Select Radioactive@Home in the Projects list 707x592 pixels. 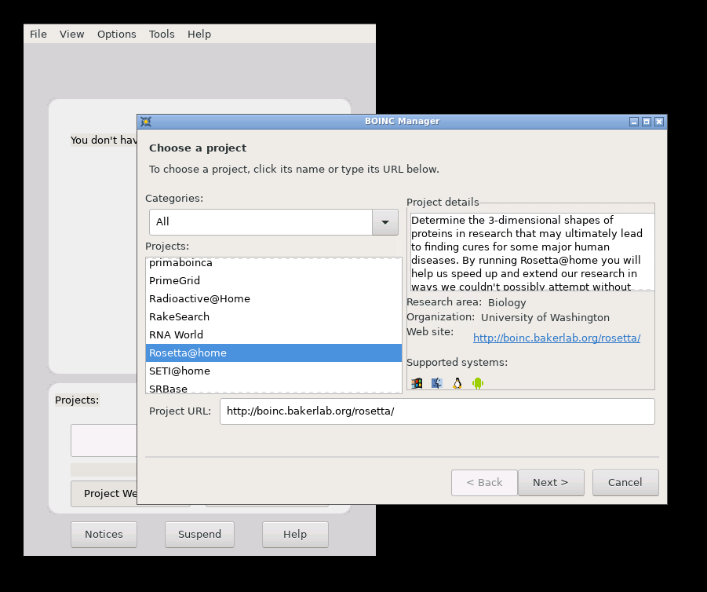tap(274, 298)
